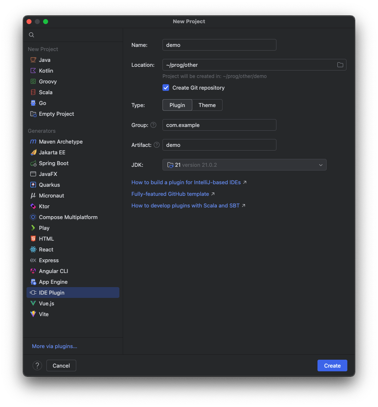
Task: Click the JavaFX window icon
Action: pyautogui.click(x=33, y=174)
